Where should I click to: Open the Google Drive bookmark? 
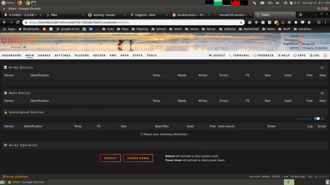pyautogui.click(x=68, y=29)
